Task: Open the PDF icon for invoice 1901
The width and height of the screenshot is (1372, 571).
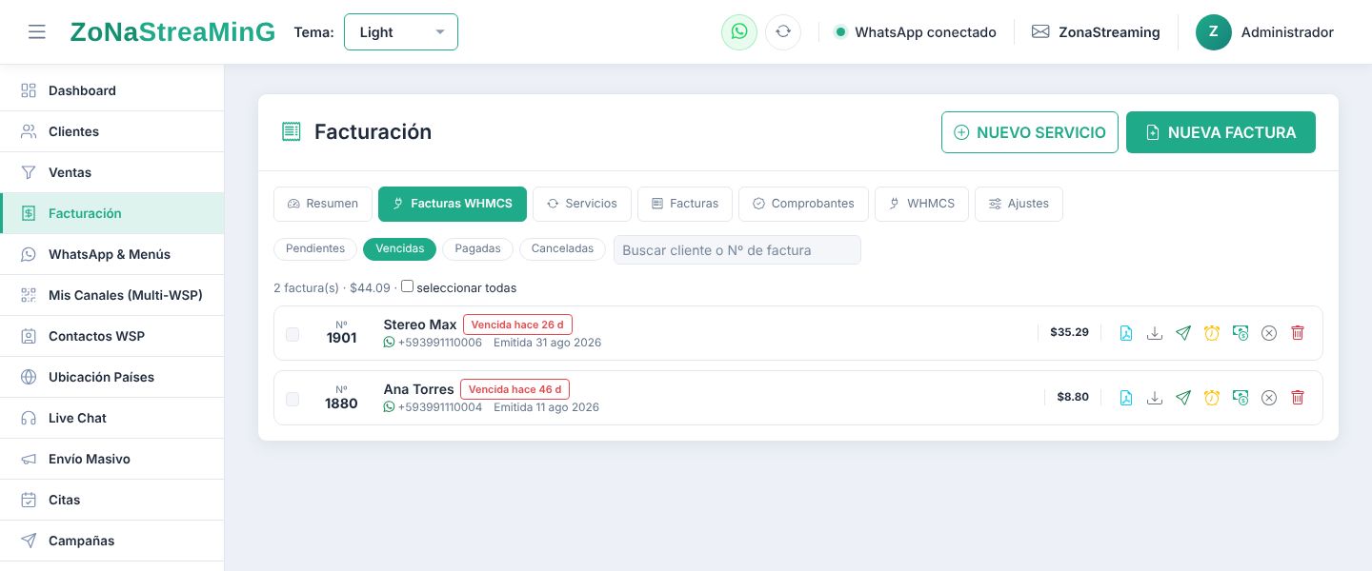Action: tap(1126, 333)
